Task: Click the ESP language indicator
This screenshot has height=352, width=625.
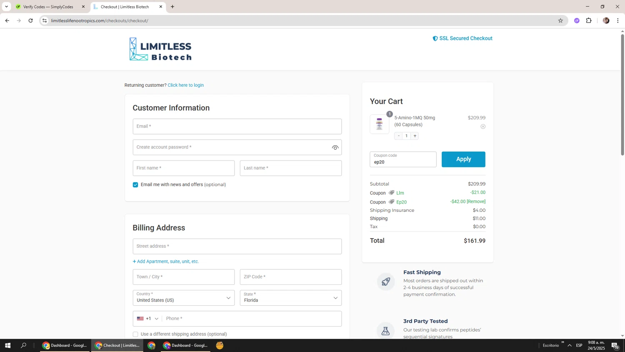Action: (579, 345)
